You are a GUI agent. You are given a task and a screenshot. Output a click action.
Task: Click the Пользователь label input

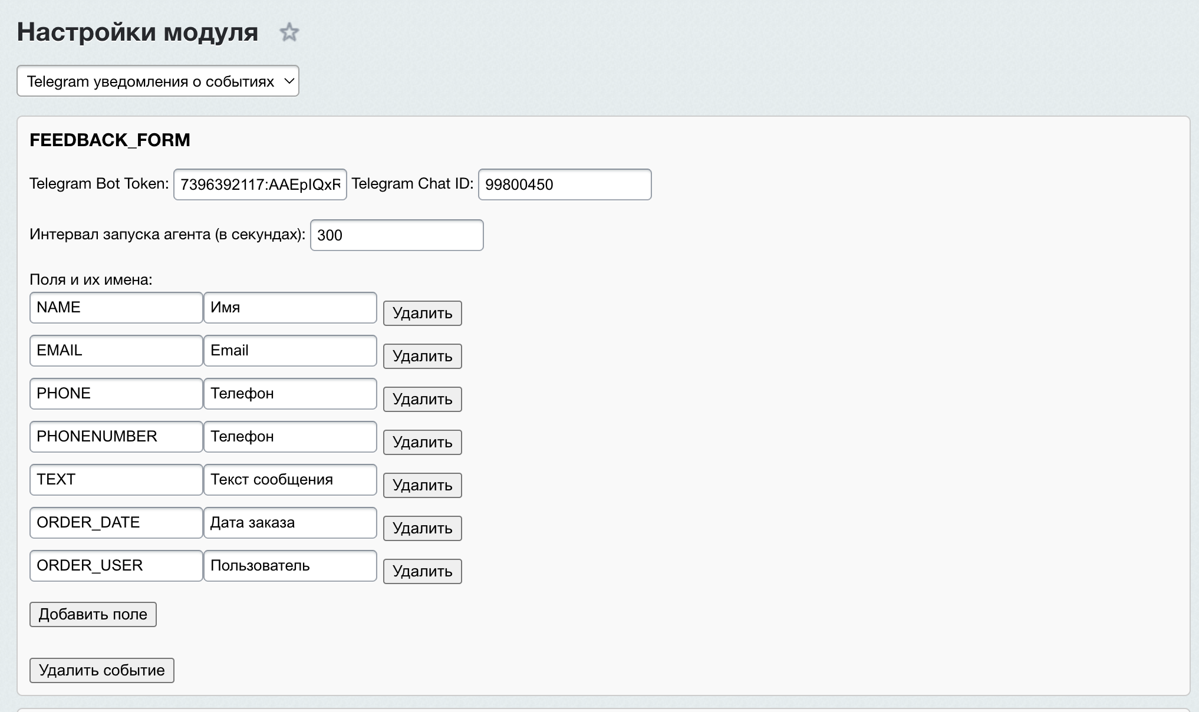[290, 566]
